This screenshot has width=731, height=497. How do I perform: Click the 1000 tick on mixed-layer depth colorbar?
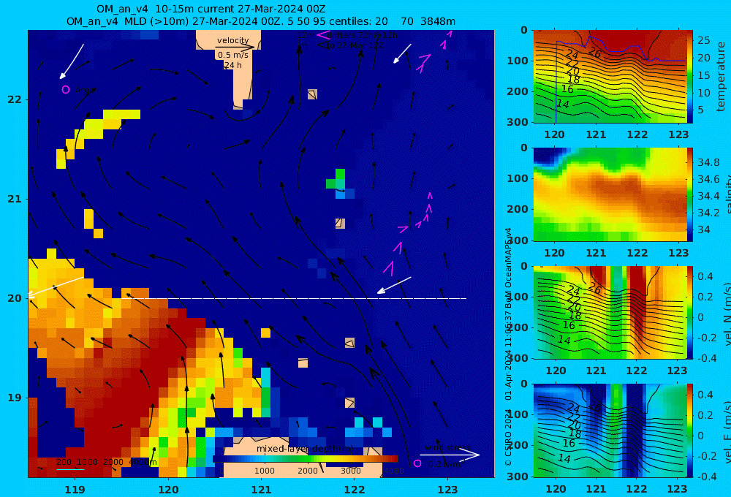(265, 471)
